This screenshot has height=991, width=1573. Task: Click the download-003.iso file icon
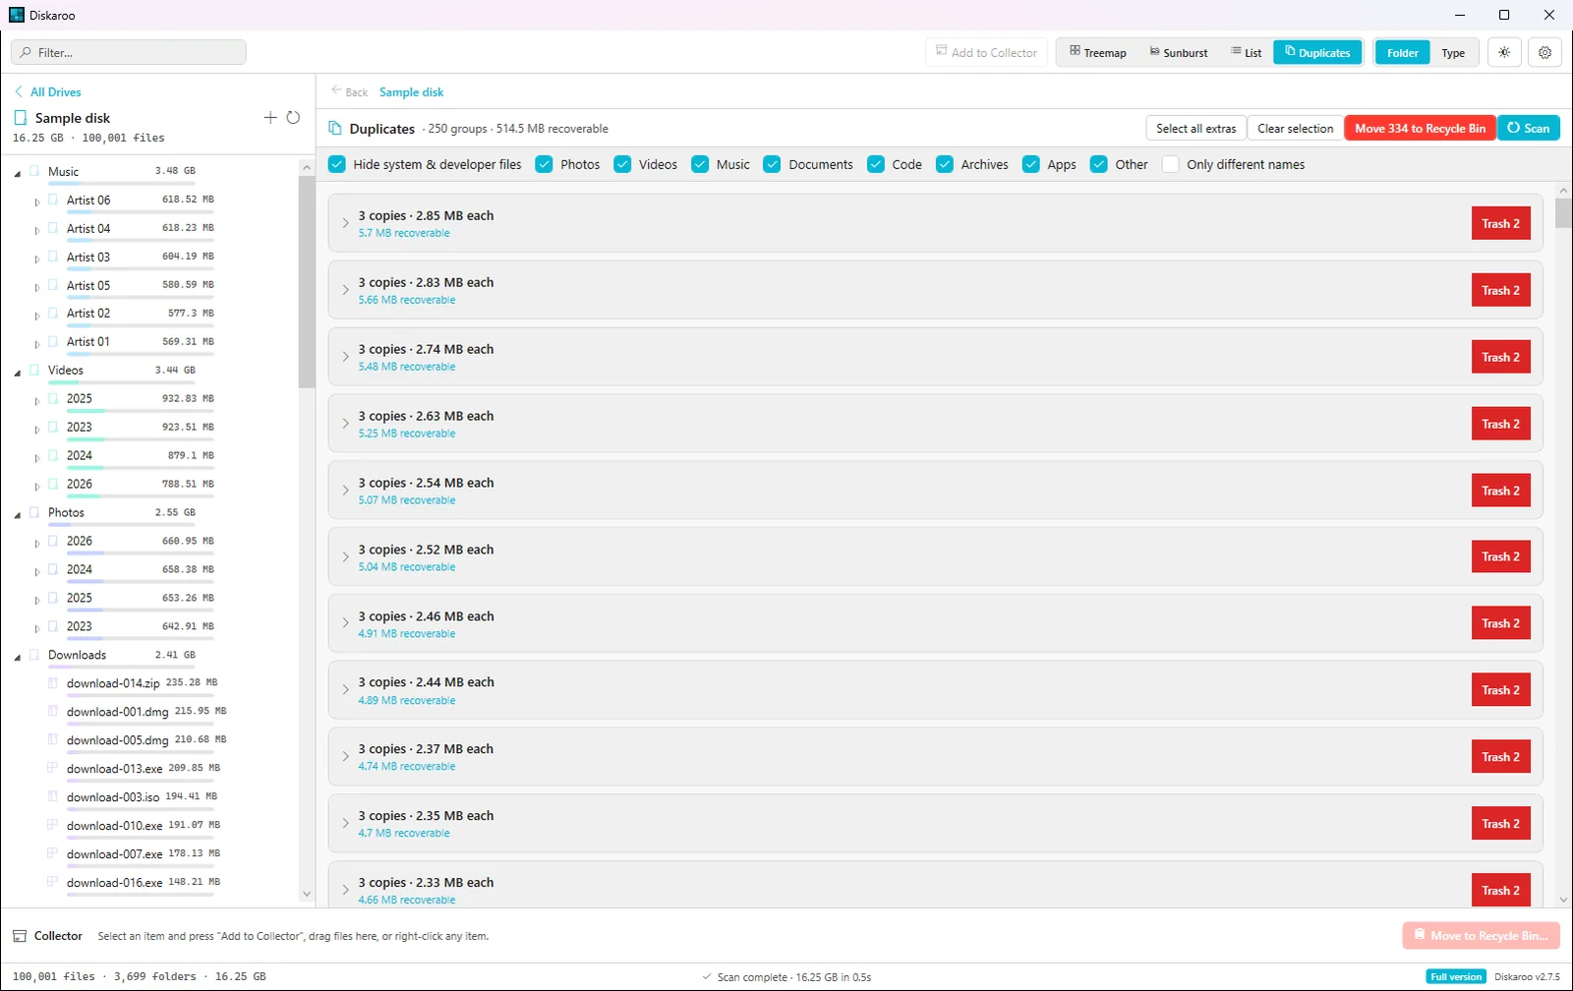click(x=53, y=796)
